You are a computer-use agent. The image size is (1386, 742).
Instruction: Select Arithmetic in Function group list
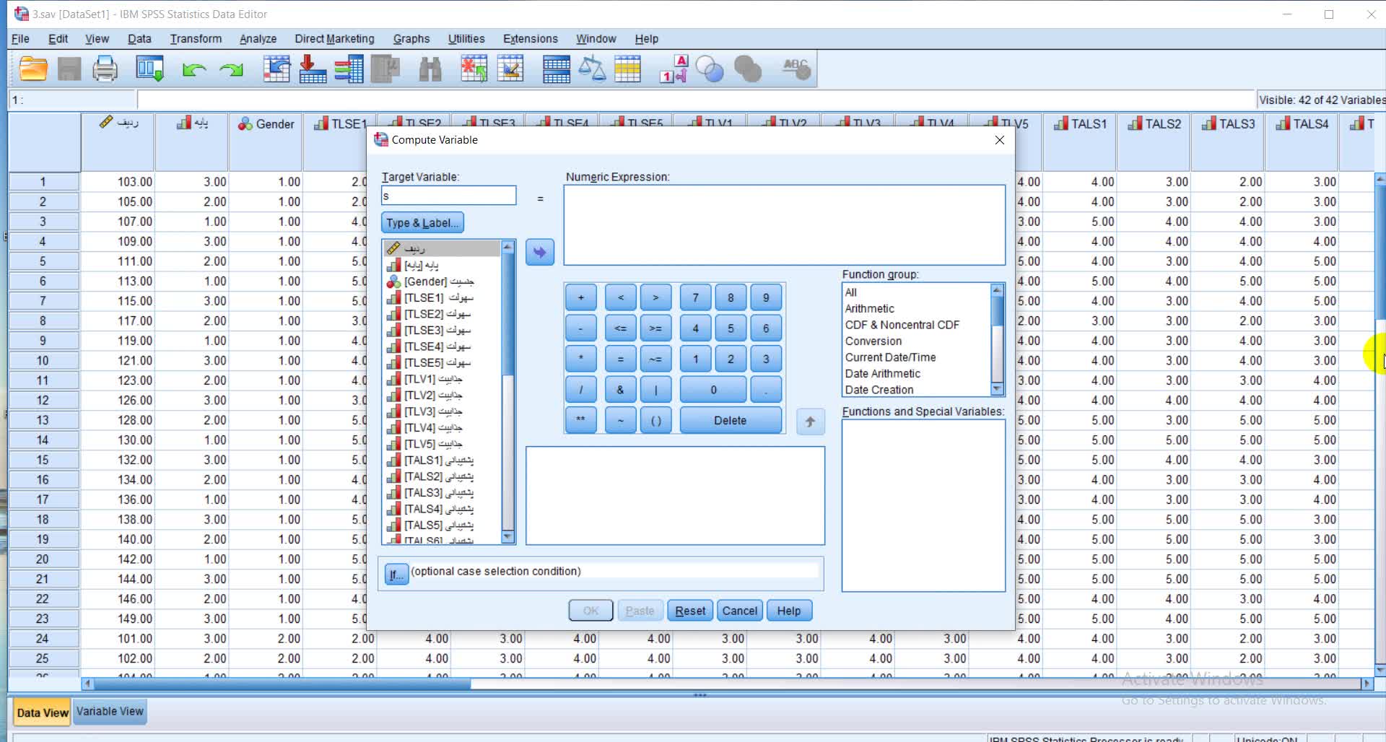click(869, 309)
